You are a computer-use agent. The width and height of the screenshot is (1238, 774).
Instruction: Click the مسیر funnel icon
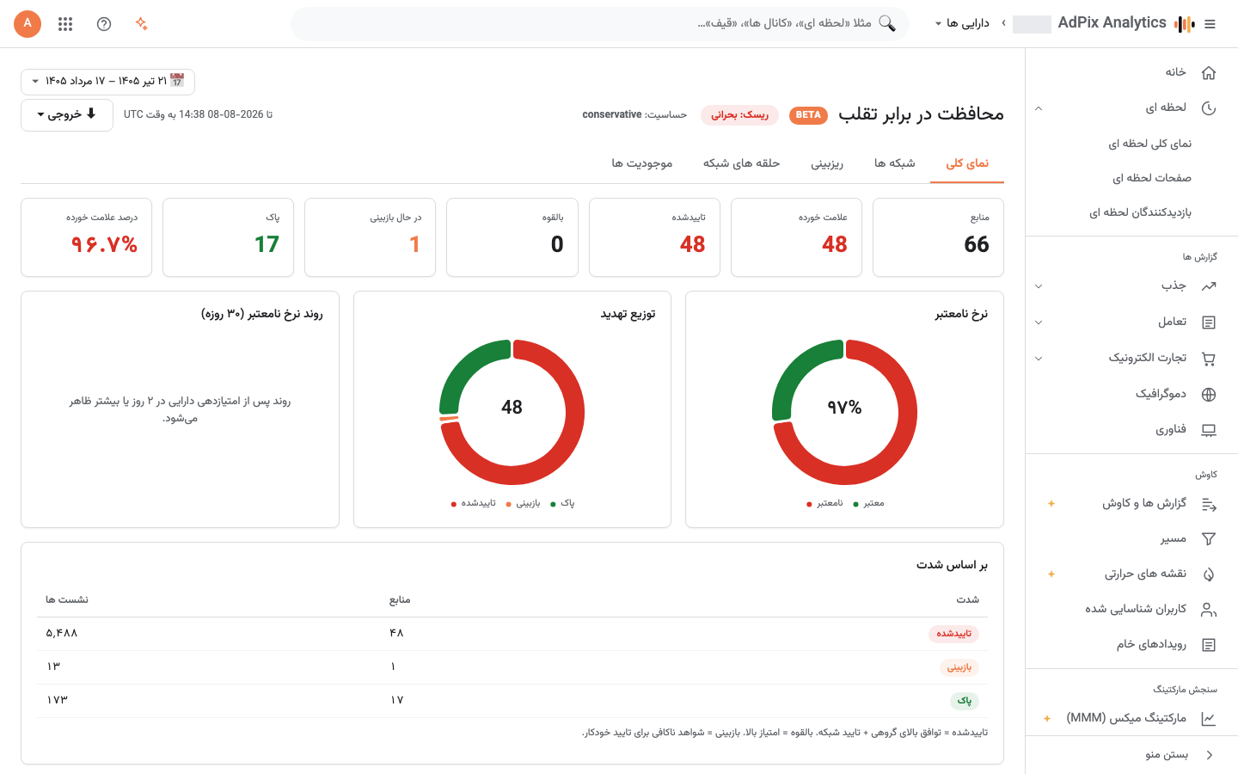coord(1209,539)
